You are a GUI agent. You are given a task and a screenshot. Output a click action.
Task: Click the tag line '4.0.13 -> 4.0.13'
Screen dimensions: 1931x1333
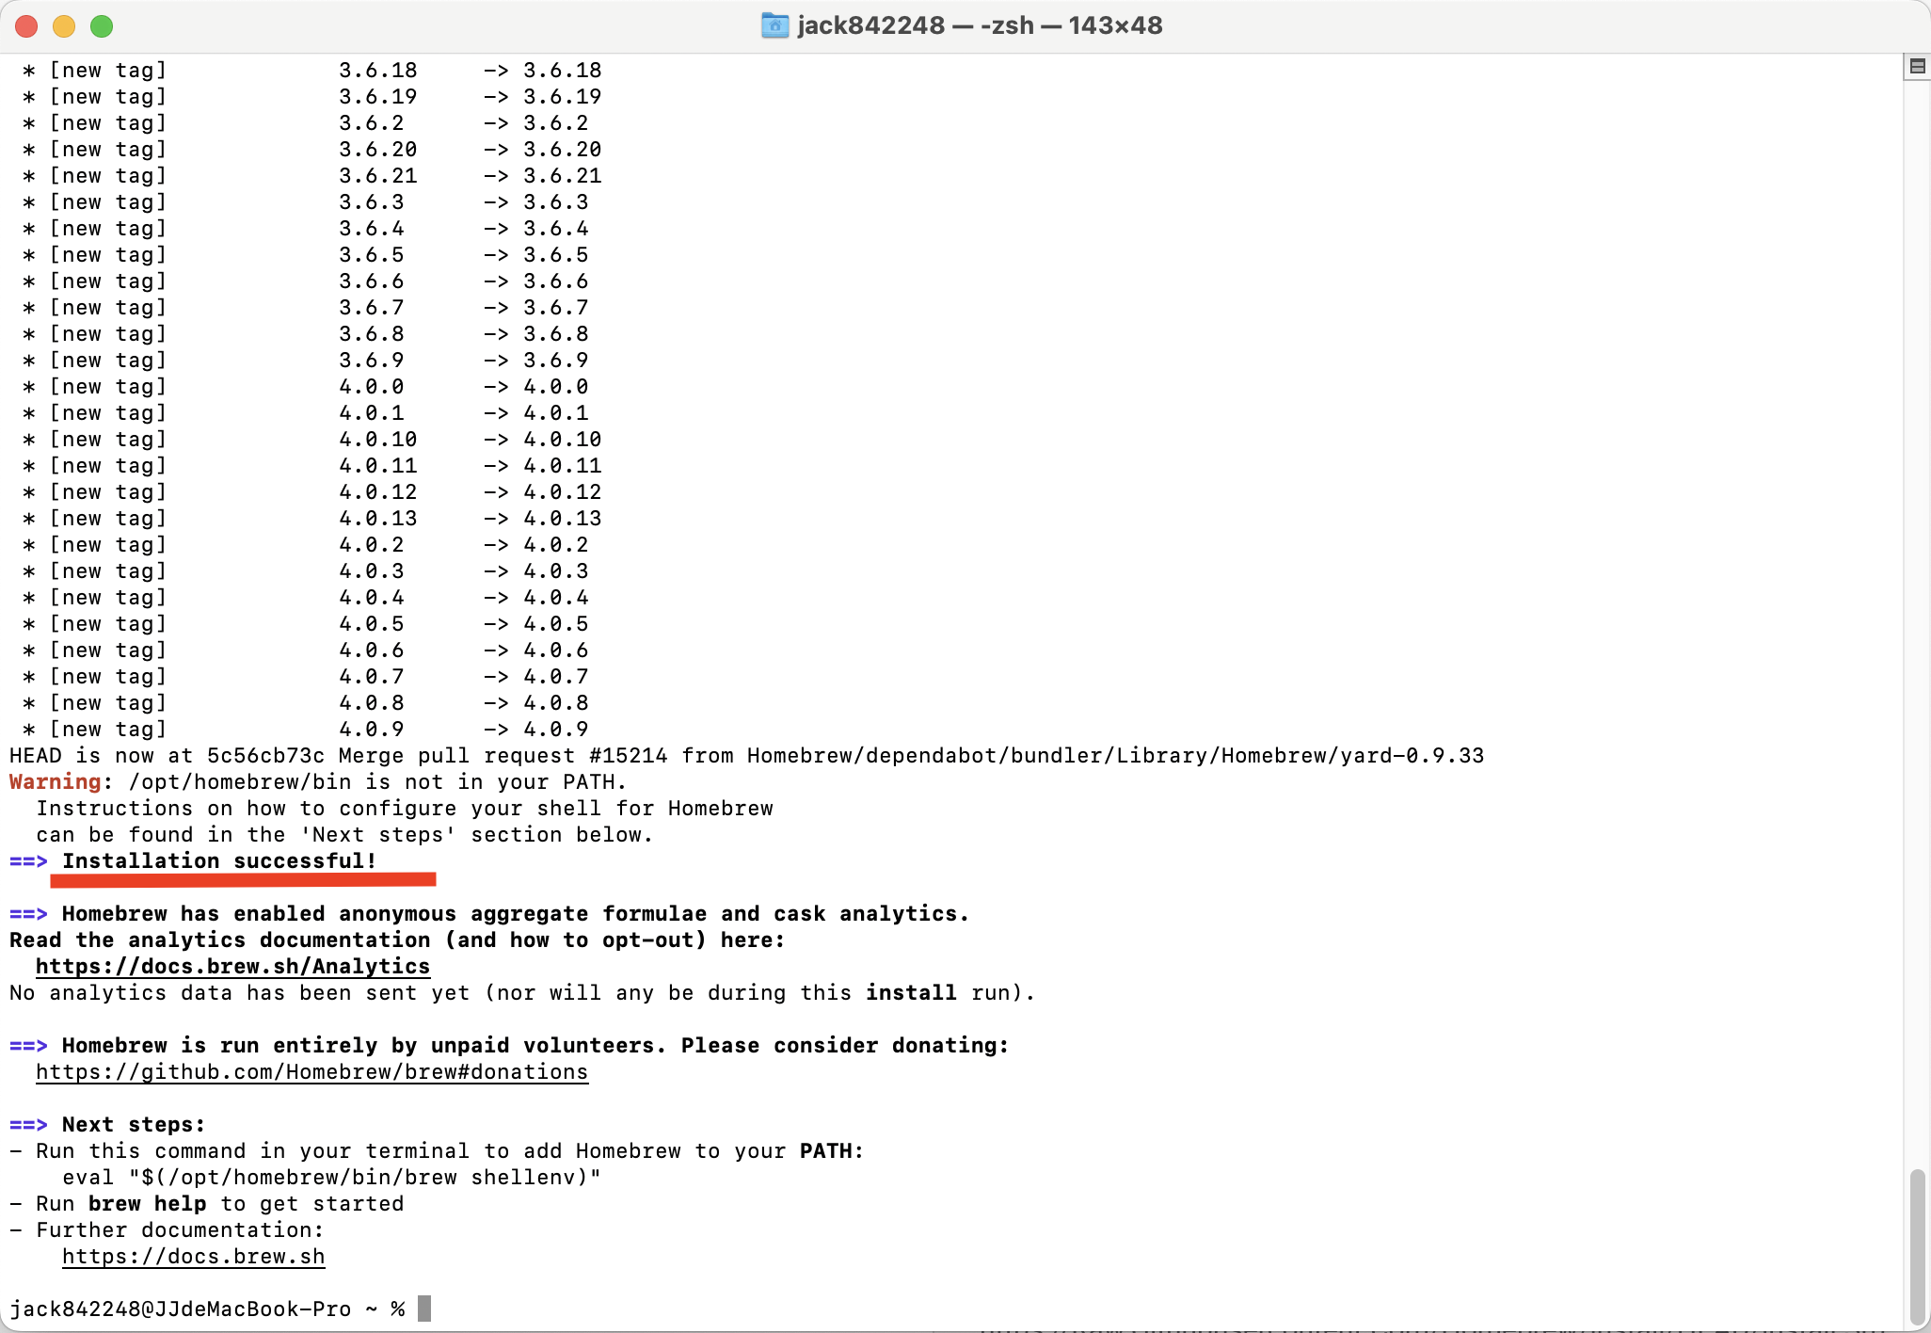311,519
